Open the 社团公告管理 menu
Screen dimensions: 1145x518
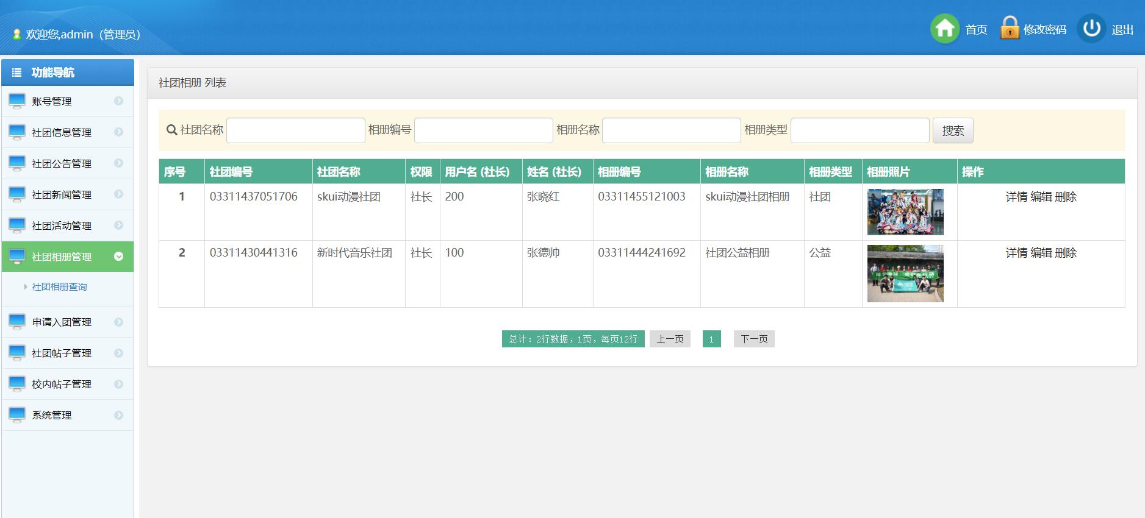[x=68, y=163]
